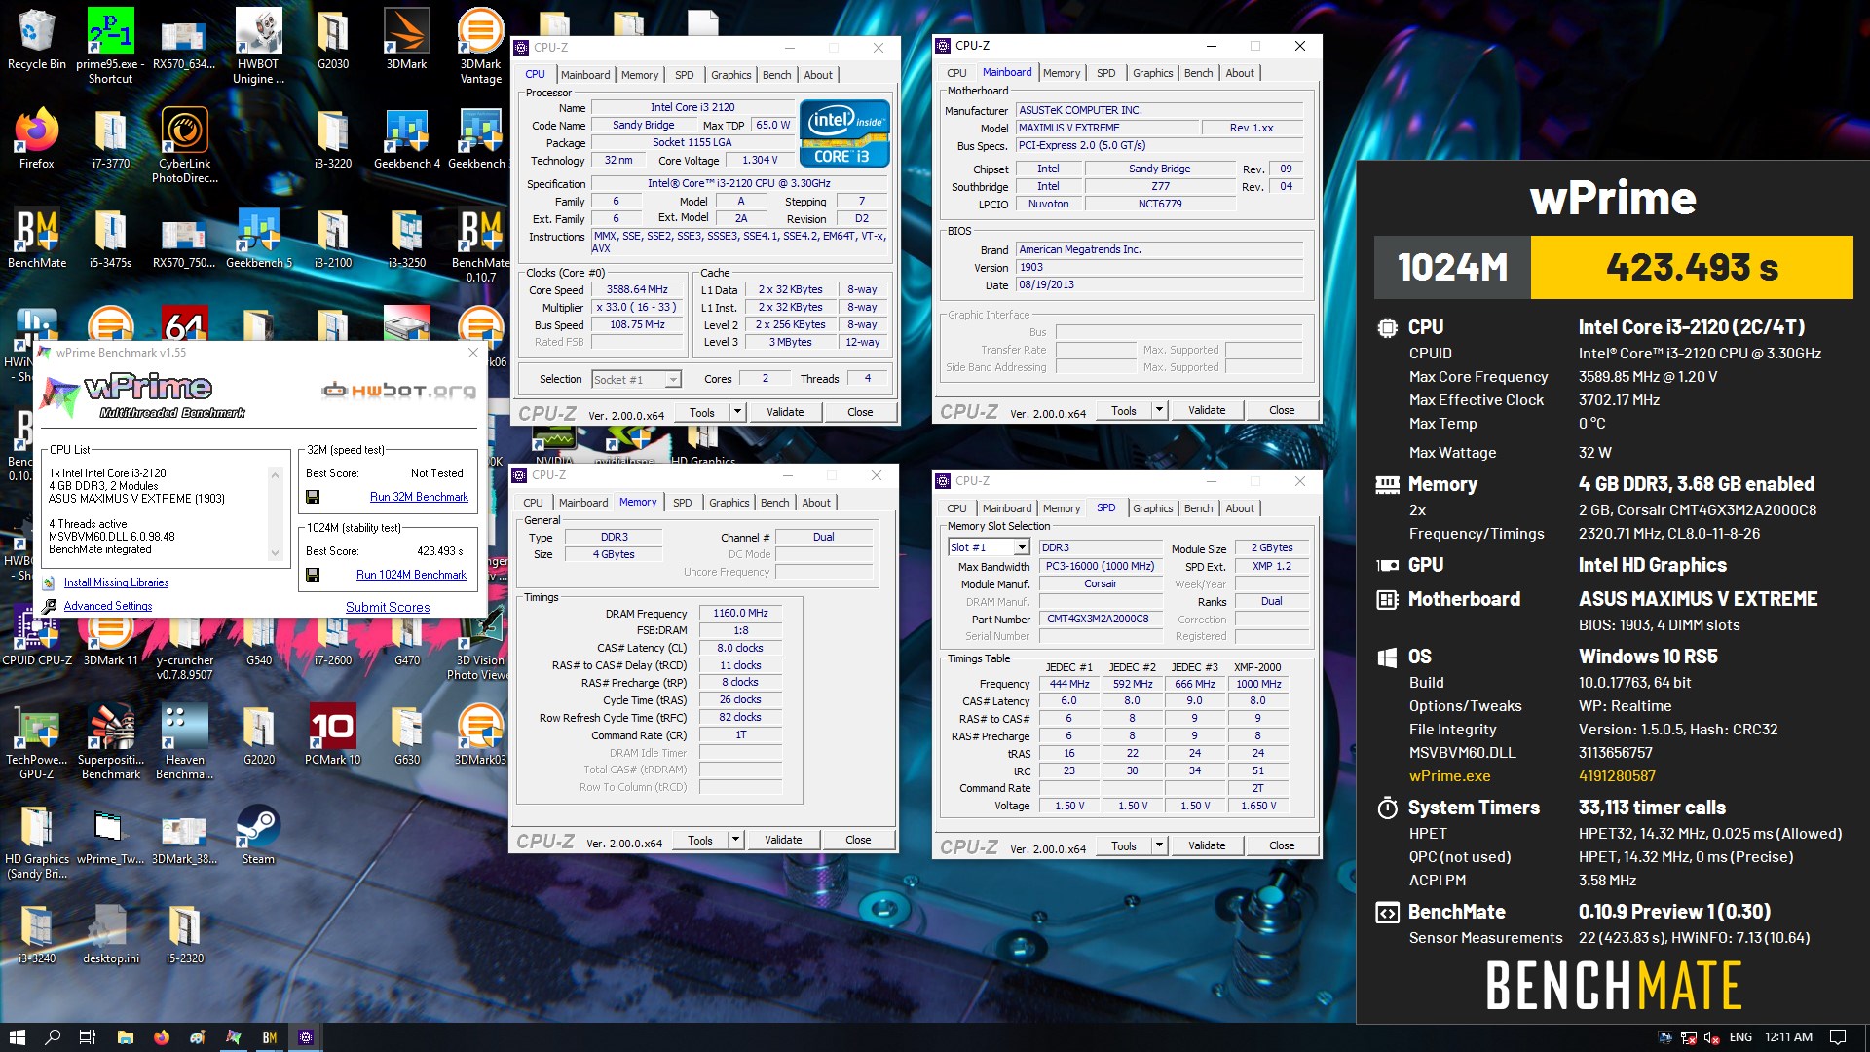Select the PCMark 10 desktop icon
Viewport: 1870px width, 1052px height.
(333, 735)
